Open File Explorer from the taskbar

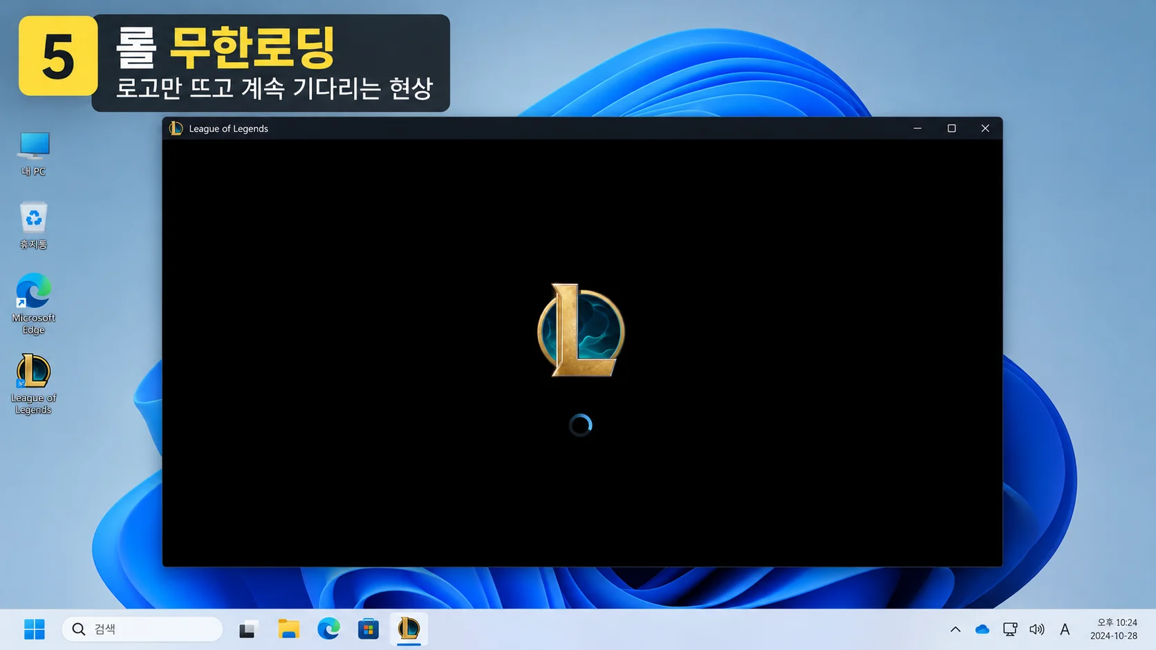tap(288, 629)
